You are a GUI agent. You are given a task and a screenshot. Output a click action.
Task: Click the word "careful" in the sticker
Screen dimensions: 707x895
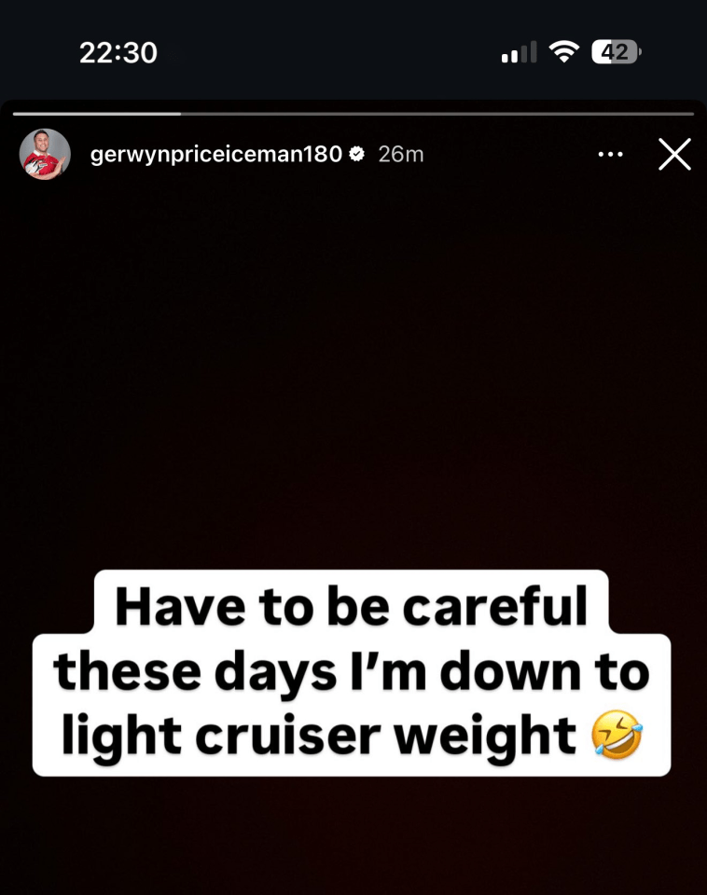point(495,606)
